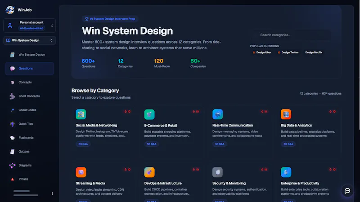Click the 12 Categories stat
This screenshot has width=360, height=202.
pos(125,63)
